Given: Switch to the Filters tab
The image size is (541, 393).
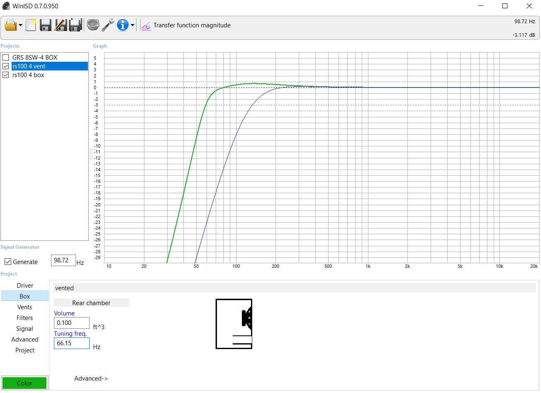Looking at the screenshot, I should pos(25,318).
